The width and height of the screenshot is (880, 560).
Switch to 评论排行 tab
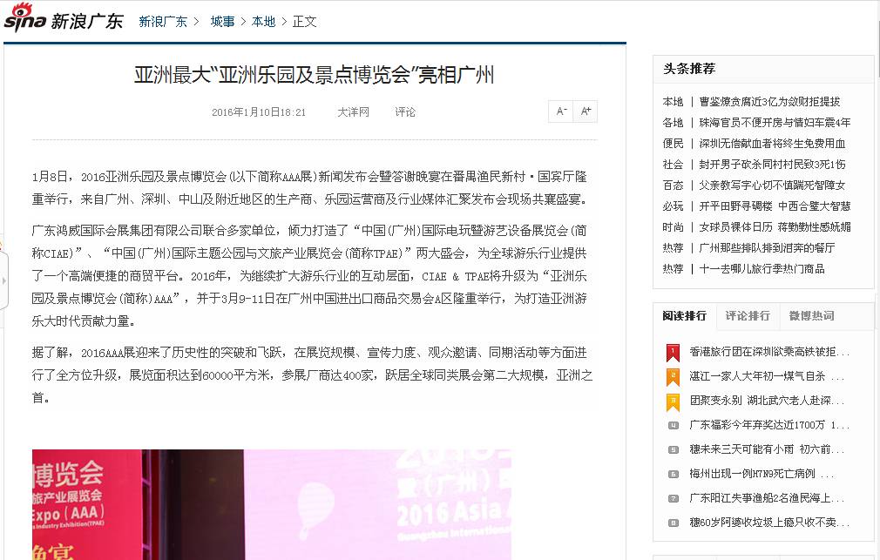tap(748, 316)
